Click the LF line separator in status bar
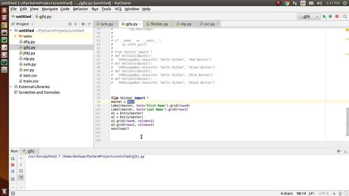Viewport: 349px width, 196px height. point(311,194)
